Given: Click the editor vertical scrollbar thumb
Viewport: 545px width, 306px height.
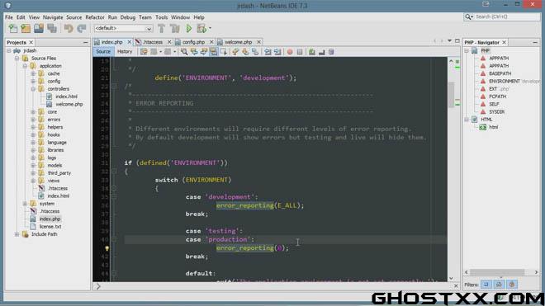Looking at the screenshot, I should pyautogui.click(x=451, y=95).
